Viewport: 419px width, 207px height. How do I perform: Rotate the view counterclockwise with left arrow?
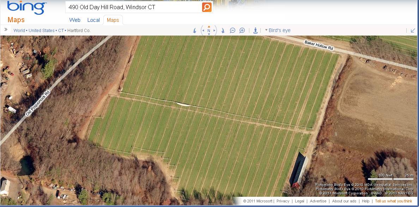point(195,30)
